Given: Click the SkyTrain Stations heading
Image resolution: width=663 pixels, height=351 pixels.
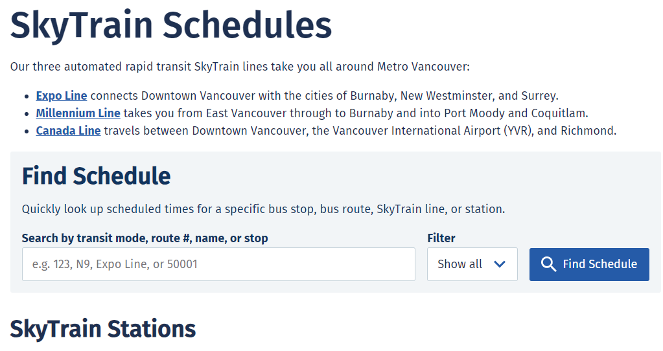Looking at the screenshot, I should pyautogui.click(x=103, y=328).
